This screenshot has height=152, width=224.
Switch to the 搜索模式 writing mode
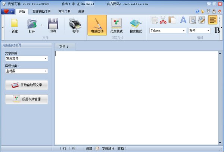(x=136, y=25)
